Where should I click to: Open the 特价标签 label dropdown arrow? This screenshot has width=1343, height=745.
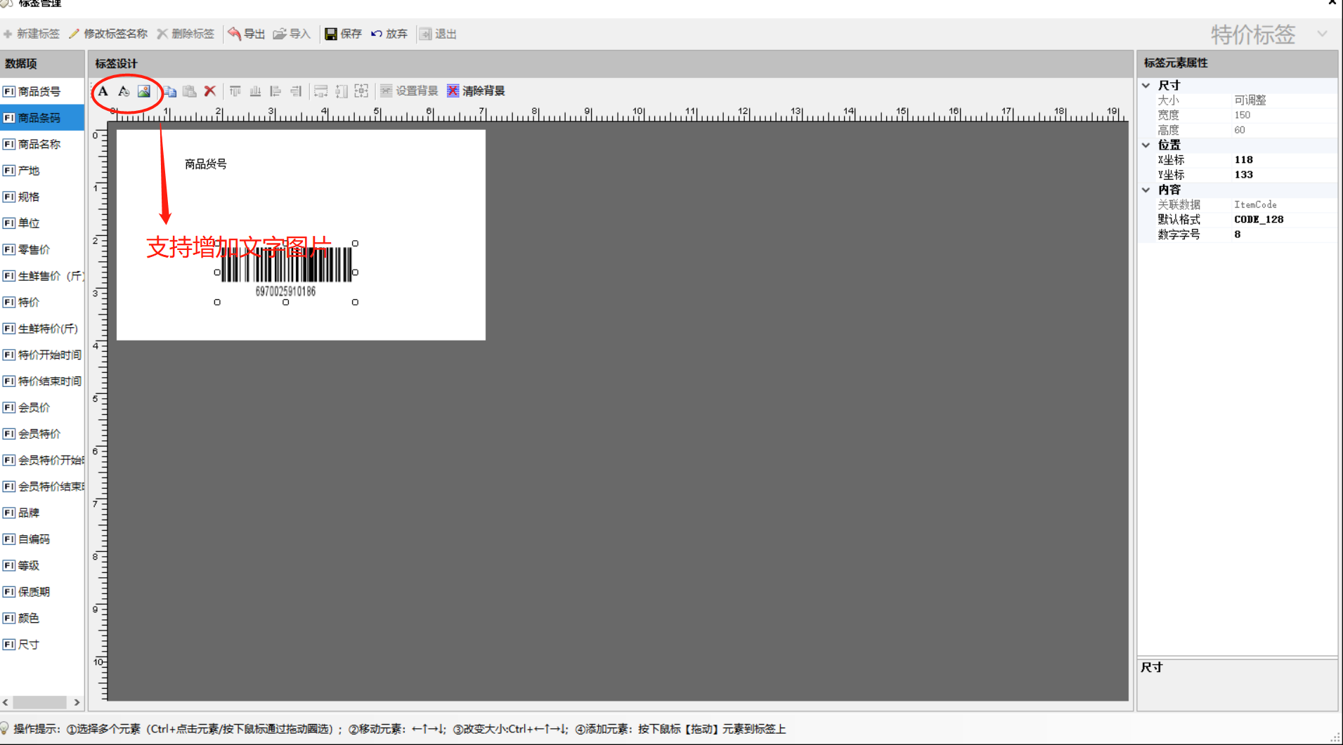click(x=1322, y=34)
